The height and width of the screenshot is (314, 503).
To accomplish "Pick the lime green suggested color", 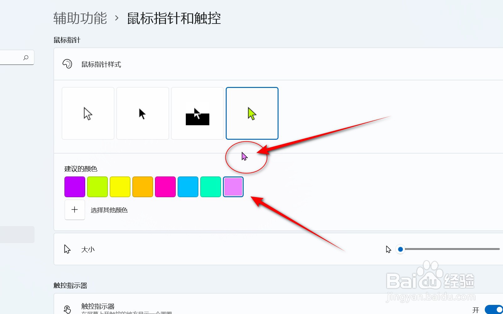I will (x=97, y=187).
